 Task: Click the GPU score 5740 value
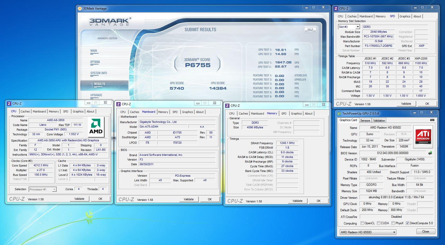coord(177,88)
